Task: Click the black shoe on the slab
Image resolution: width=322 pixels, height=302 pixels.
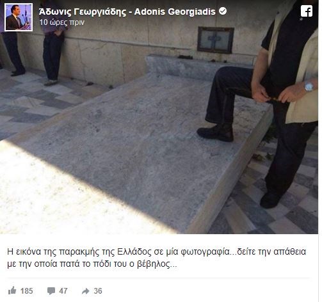Action: [x=215, y=132]
